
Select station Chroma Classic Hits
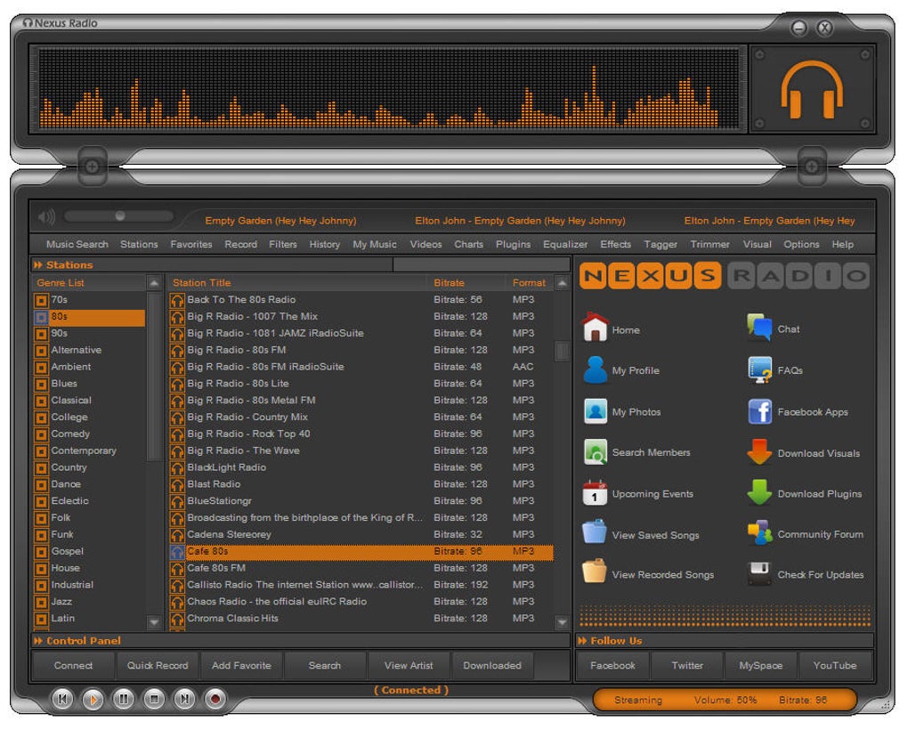[361, 619]
